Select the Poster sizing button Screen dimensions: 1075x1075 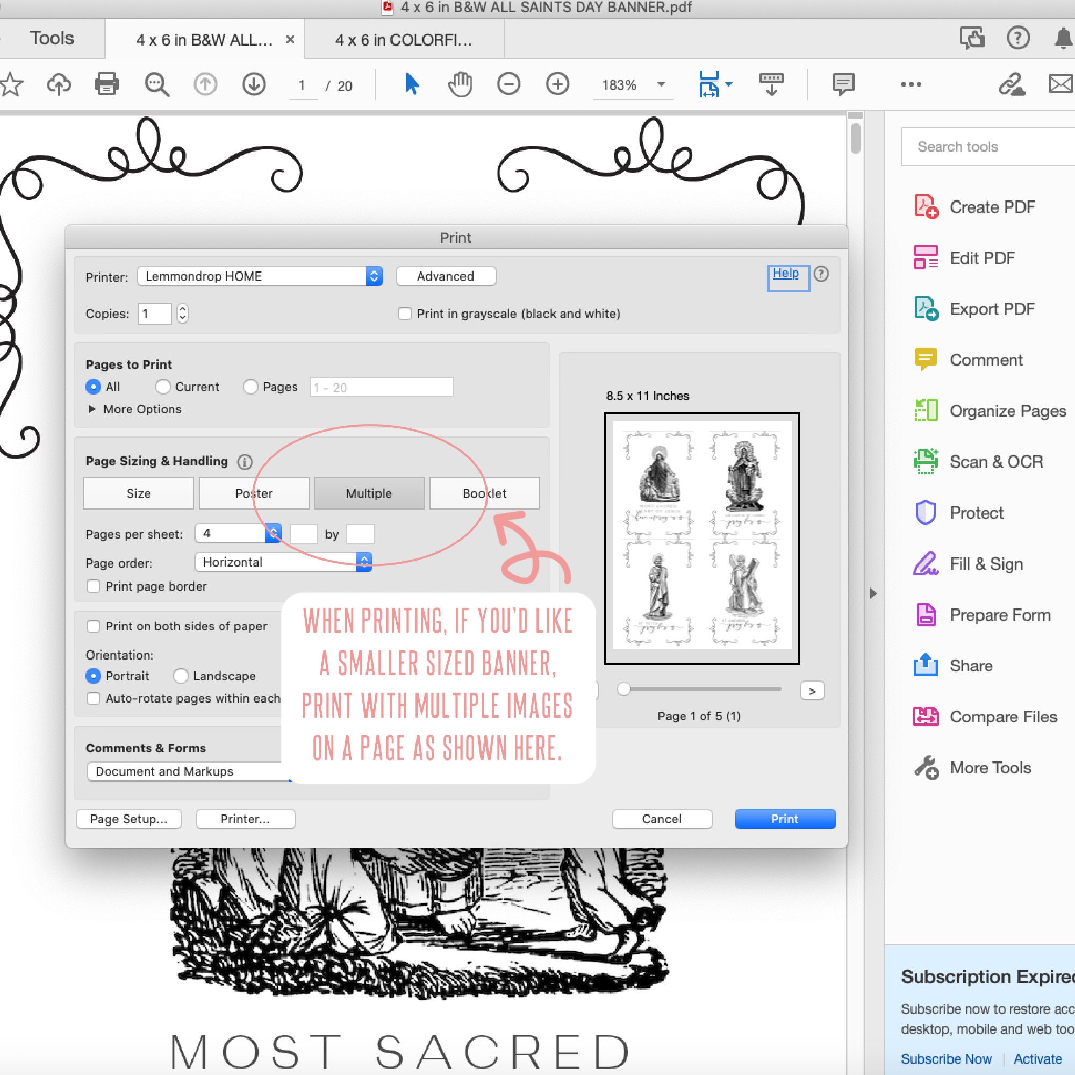(x=254, y=493)
